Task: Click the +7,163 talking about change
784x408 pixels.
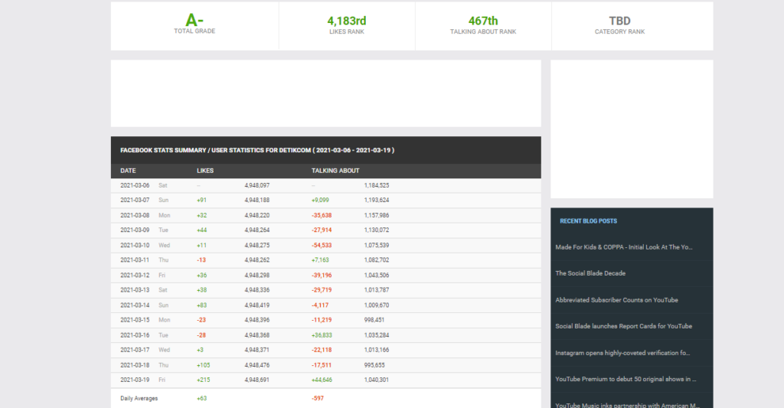Action: point(320,260)
